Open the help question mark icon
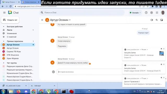Screen dimensions: 167x94 pos(146,13)
